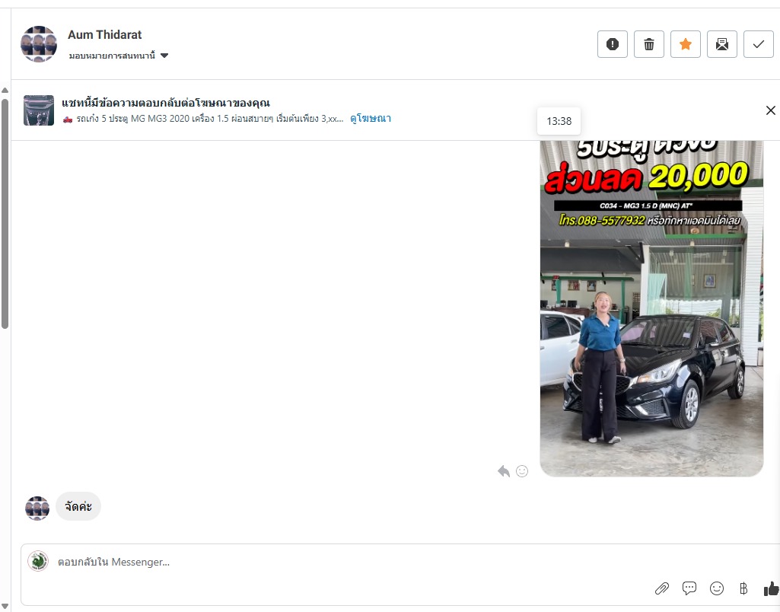Click the scrollbar up arrow
This screenshot has width=780, height=612.
click(5, 90)
